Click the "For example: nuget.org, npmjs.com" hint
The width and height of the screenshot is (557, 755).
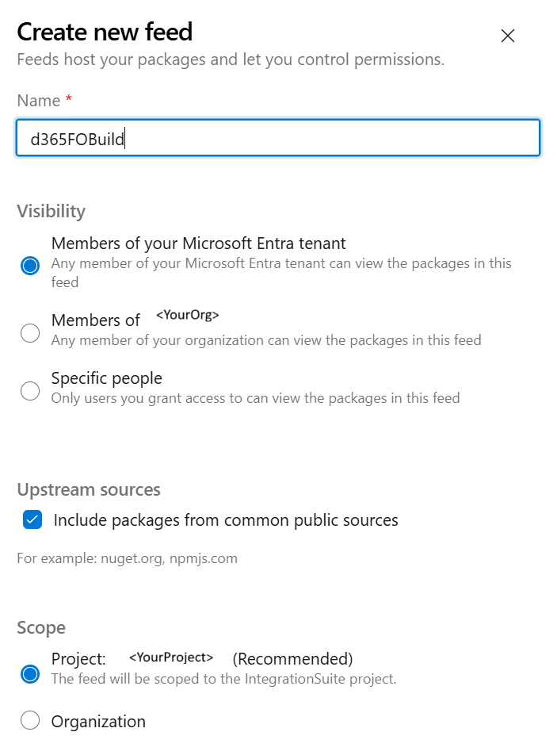click(127, 558)
